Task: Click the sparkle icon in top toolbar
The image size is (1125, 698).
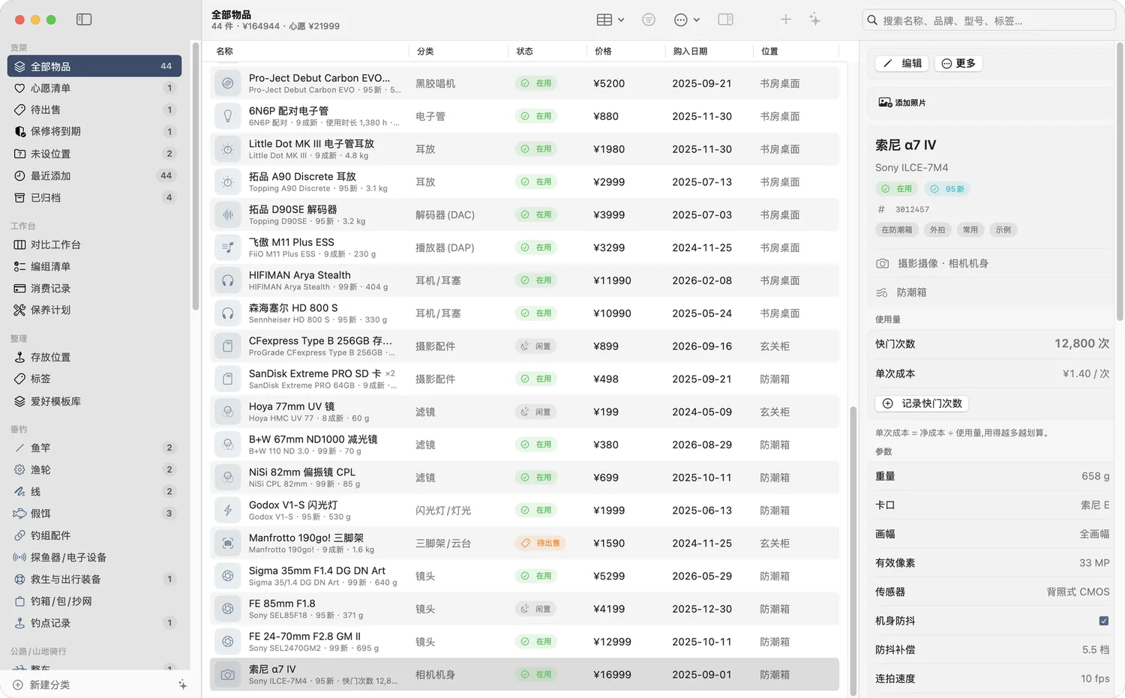Action: click(x=814, y=19)
